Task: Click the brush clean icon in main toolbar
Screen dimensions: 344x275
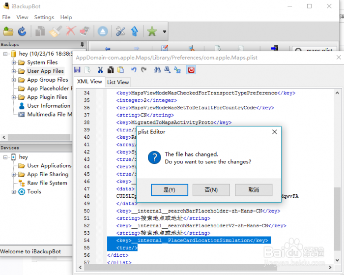Action: [x=55, y=31]
